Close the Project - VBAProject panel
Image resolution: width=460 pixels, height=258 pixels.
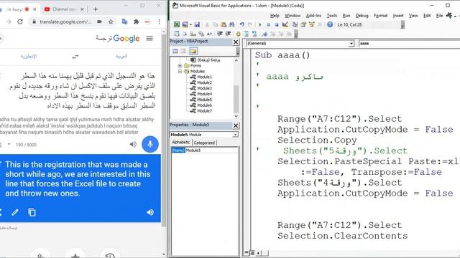point(236,42)
